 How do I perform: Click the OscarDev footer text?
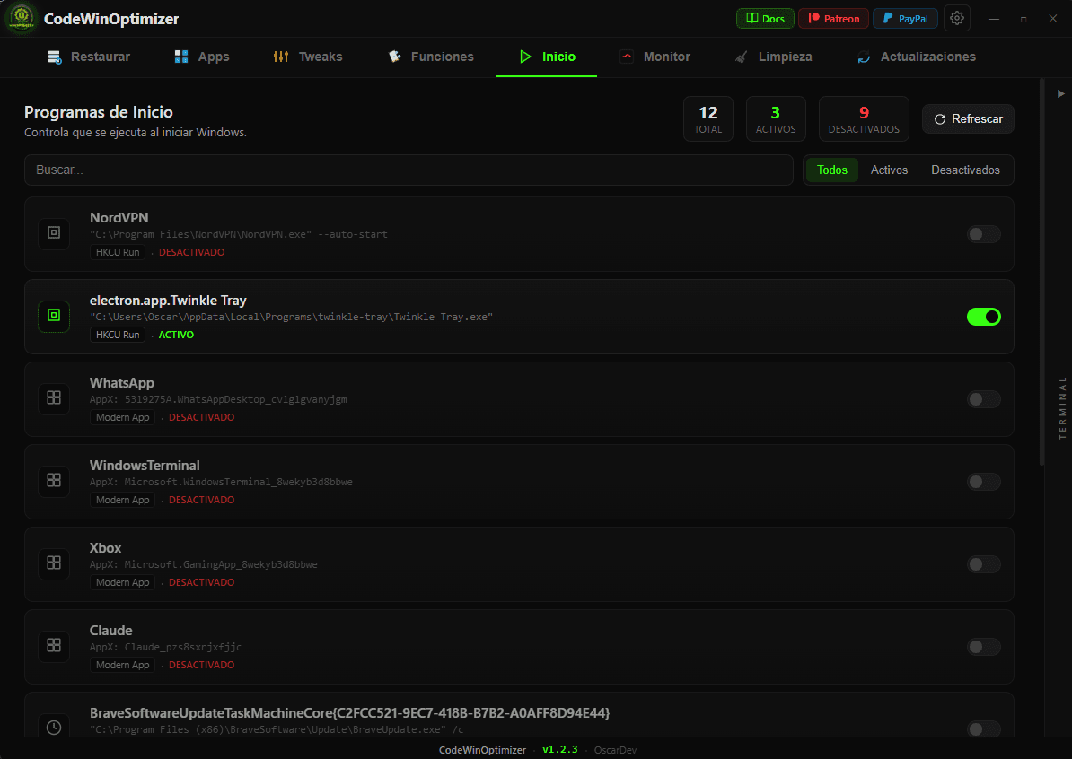[x=615, y=750]
